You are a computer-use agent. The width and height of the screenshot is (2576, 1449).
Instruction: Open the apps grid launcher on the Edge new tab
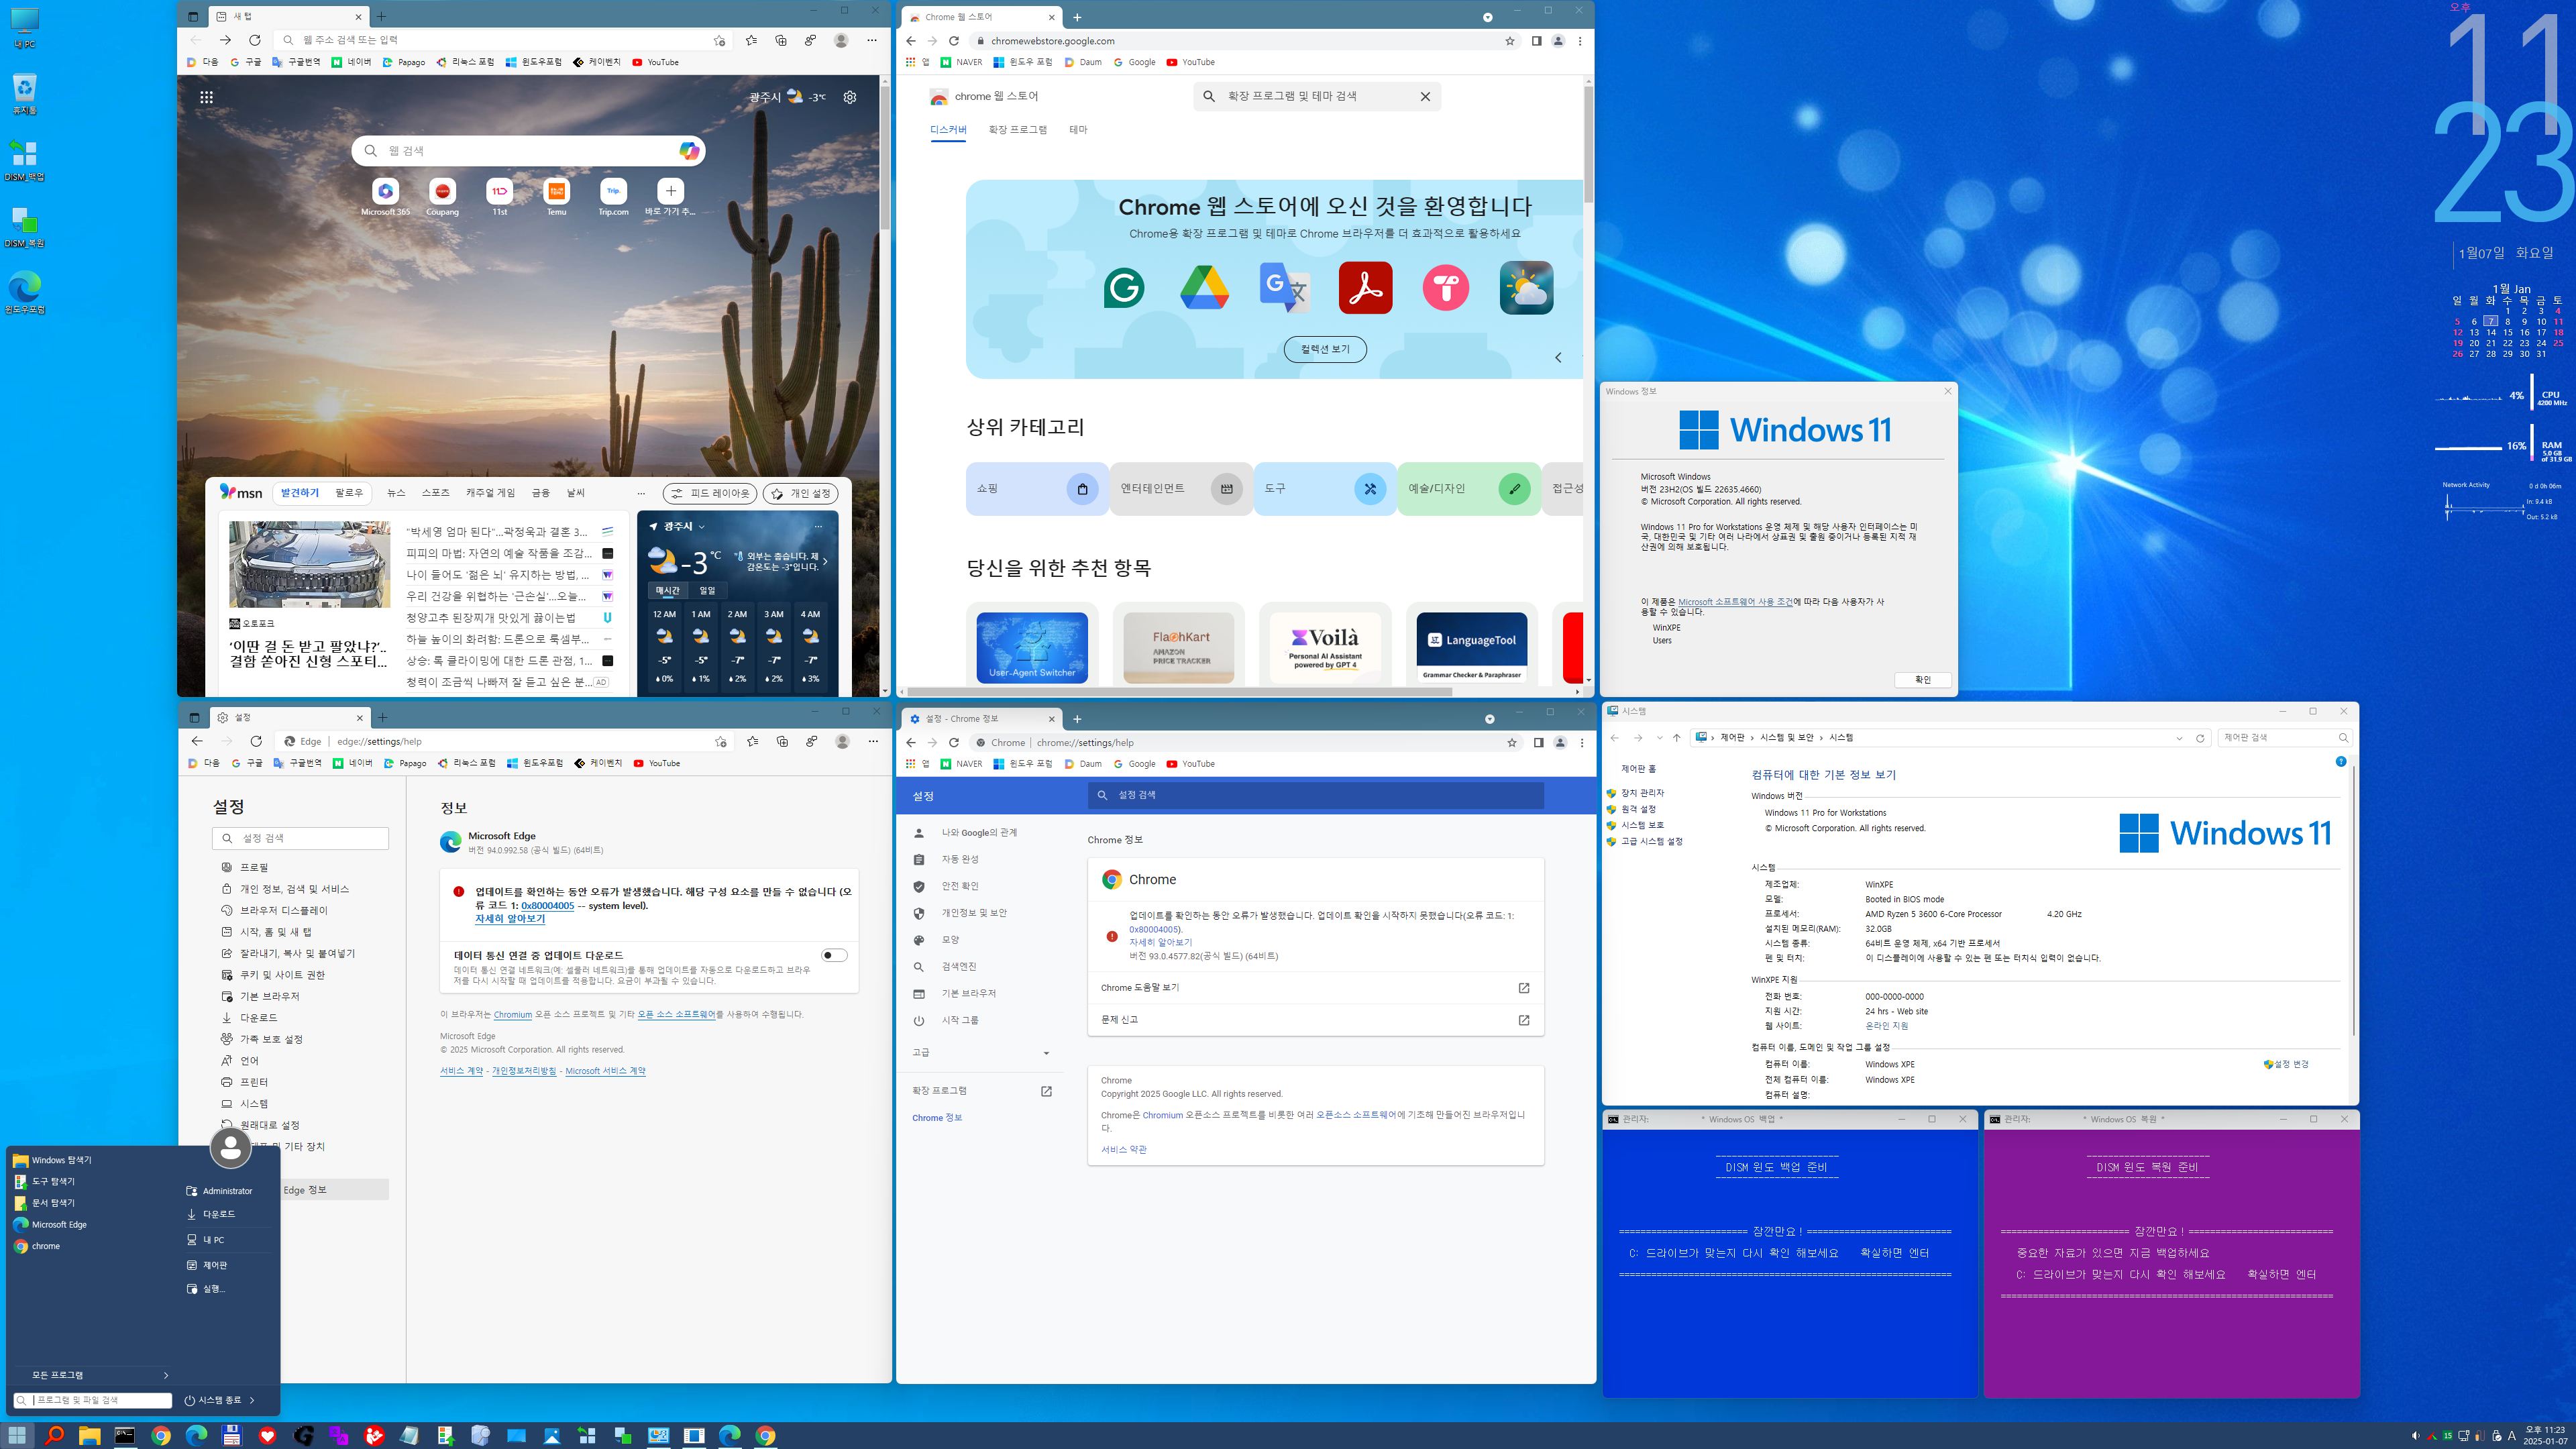[x=206, y=97]
